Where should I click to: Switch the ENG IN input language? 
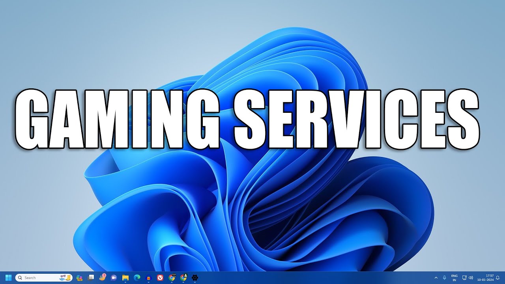(454, 278)
